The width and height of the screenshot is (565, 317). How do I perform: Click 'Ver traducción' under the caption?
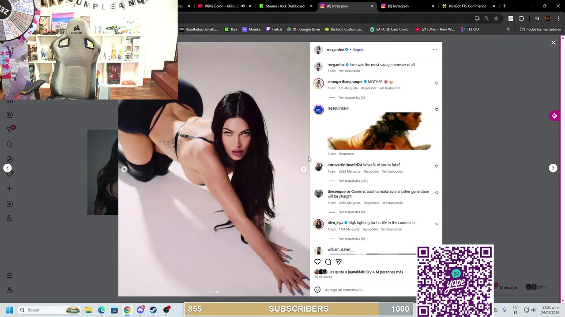point(349,71)
